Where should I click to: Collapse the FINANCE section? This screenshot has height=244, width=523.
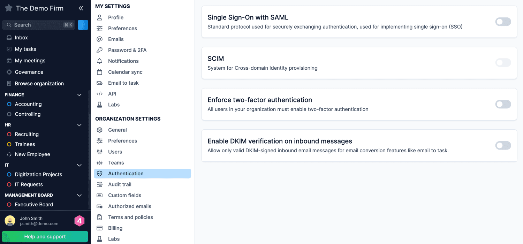tap(79, 94)
